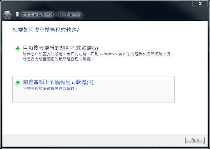Click green arrow beside 自動搜尋更新的驅動程式軟體
Image resolution: width=210 pixels, height=149 pixels.
[x=17, y=48]
